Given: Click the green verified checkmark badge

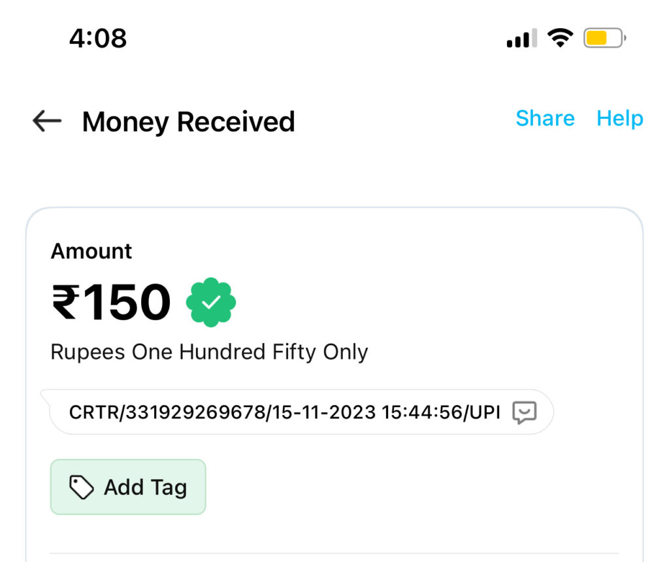Looking at the screenshot, I should [211, 302].
